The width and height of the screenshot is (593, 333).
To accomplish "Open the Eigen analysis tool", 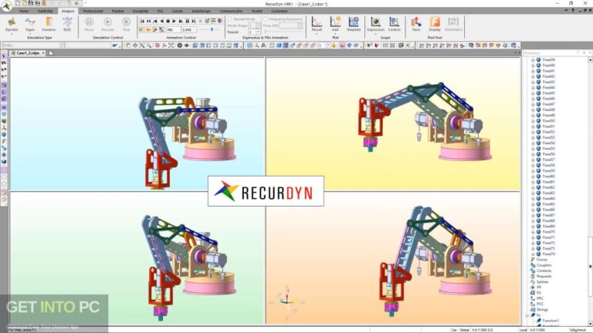I will pyautogui.click(x=30, y=24).
